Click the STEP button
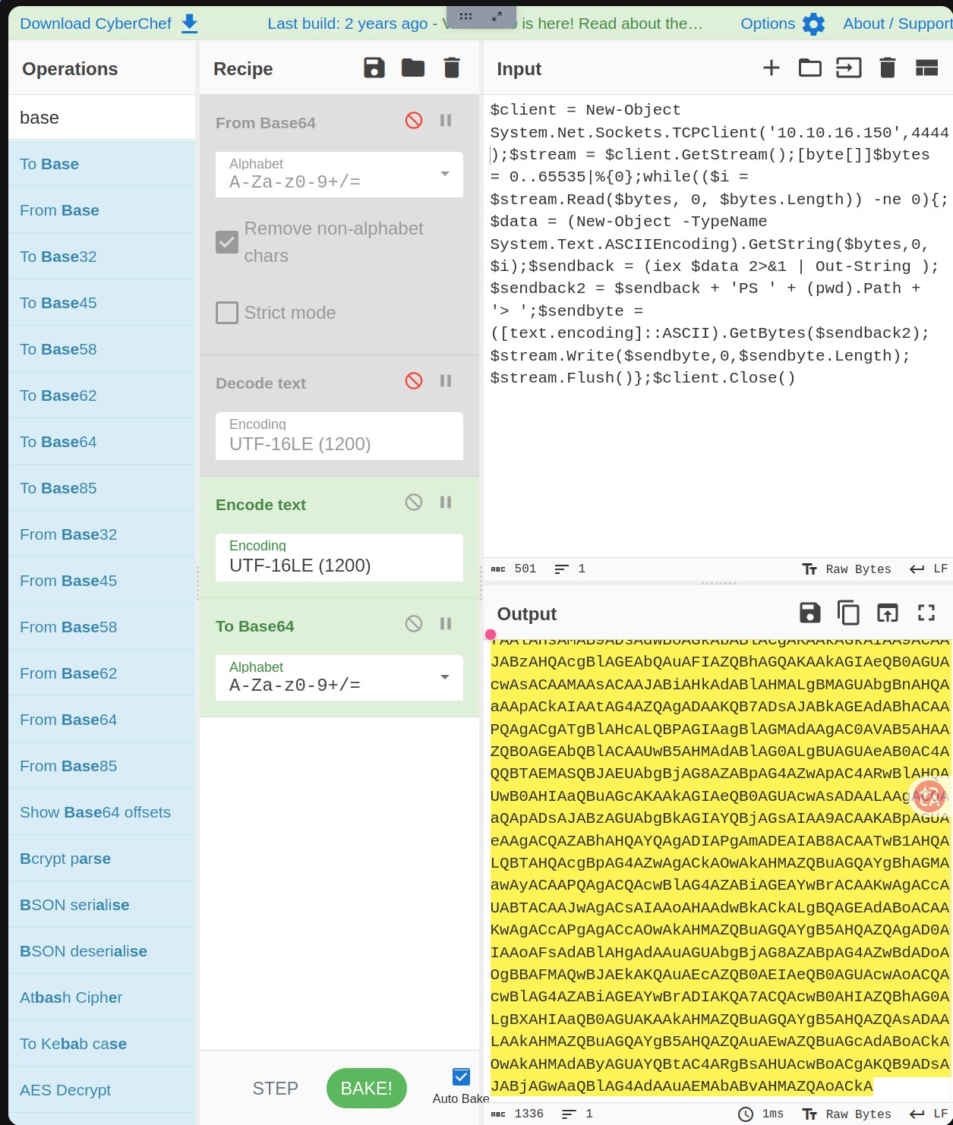The width and height of the screenshot is (953, 1125). [x=275, y=1089]
